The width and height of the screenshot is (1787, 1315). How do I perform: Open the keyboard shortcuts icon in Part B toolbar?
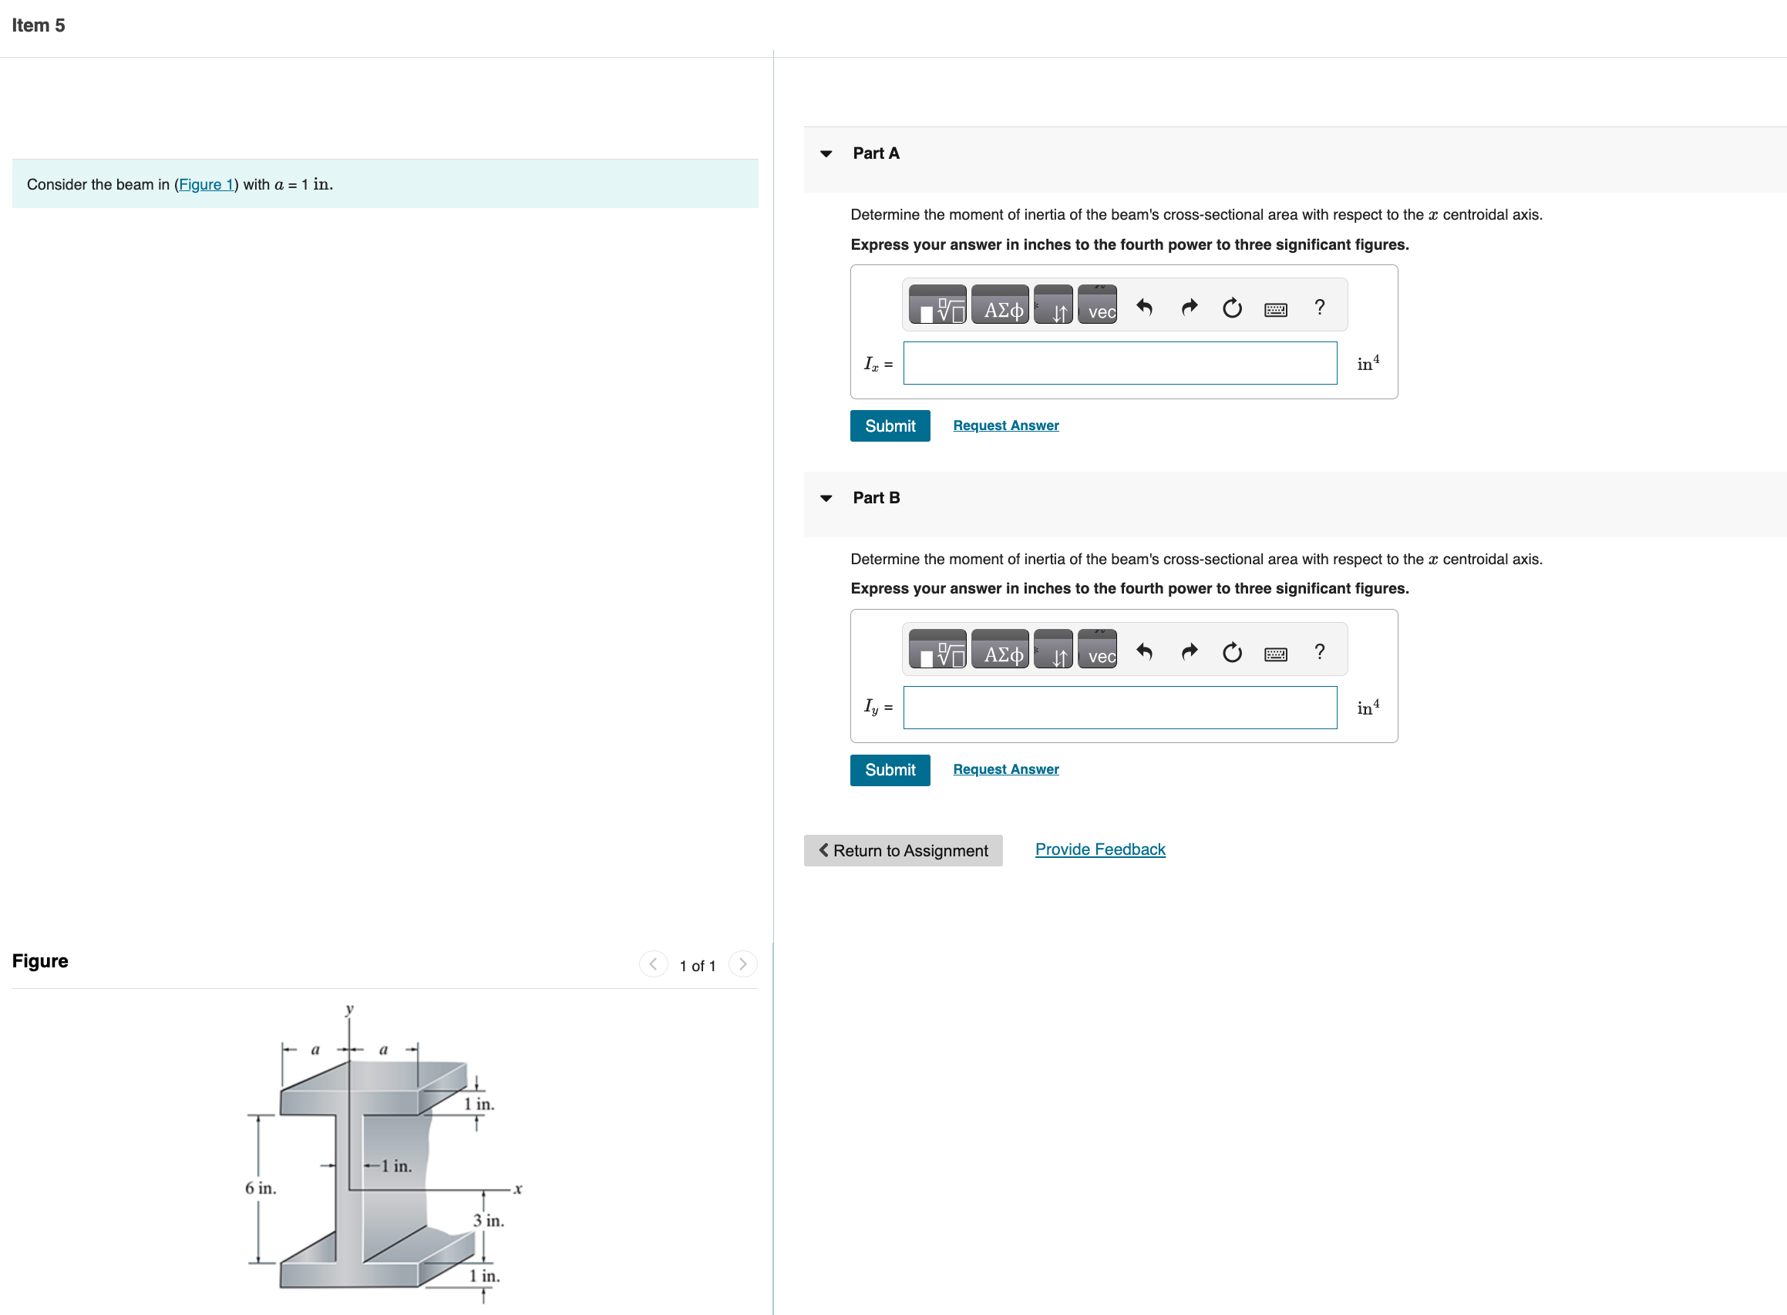pyautogui.click(x=1274, y=653)
